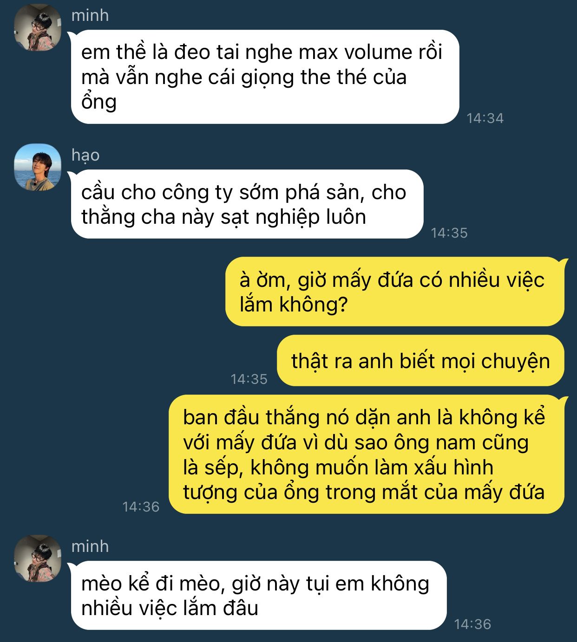Tap the text 'lắm không?' in yellow bubble
The width and height of the screenshot is (577, 642).
(x=294, y=305)
